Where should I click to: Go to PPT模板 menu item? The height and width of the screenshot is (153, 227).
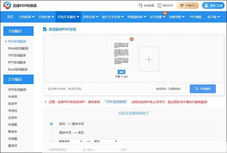pos(196,17)
